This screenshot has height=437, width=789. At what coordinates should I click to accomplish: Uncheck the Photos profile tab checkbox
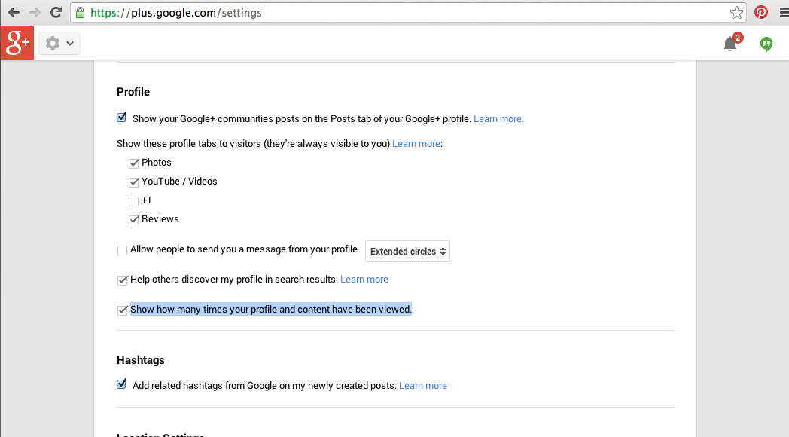tap(133, 162)
